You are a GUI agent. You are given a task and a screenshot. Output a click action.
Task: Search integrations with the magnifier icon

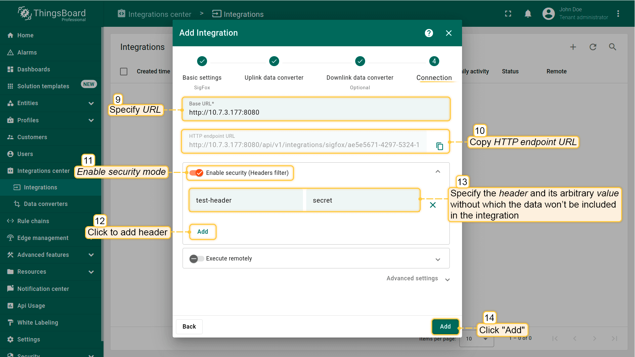pos(613,47)
